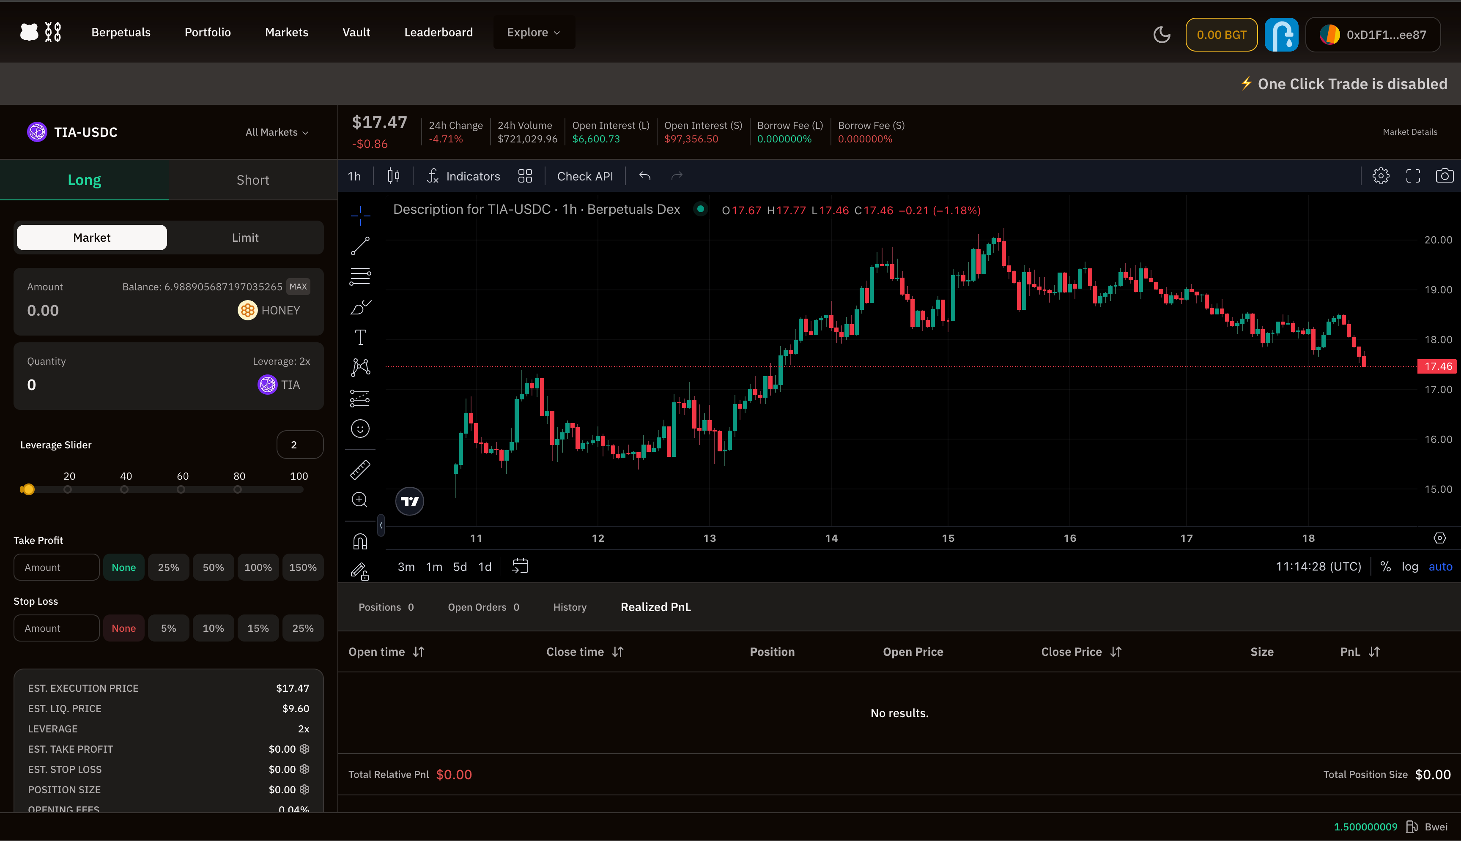1461x841 pixels.
Task: Select None for Take Profit
Action: click(x=123, y=567)
